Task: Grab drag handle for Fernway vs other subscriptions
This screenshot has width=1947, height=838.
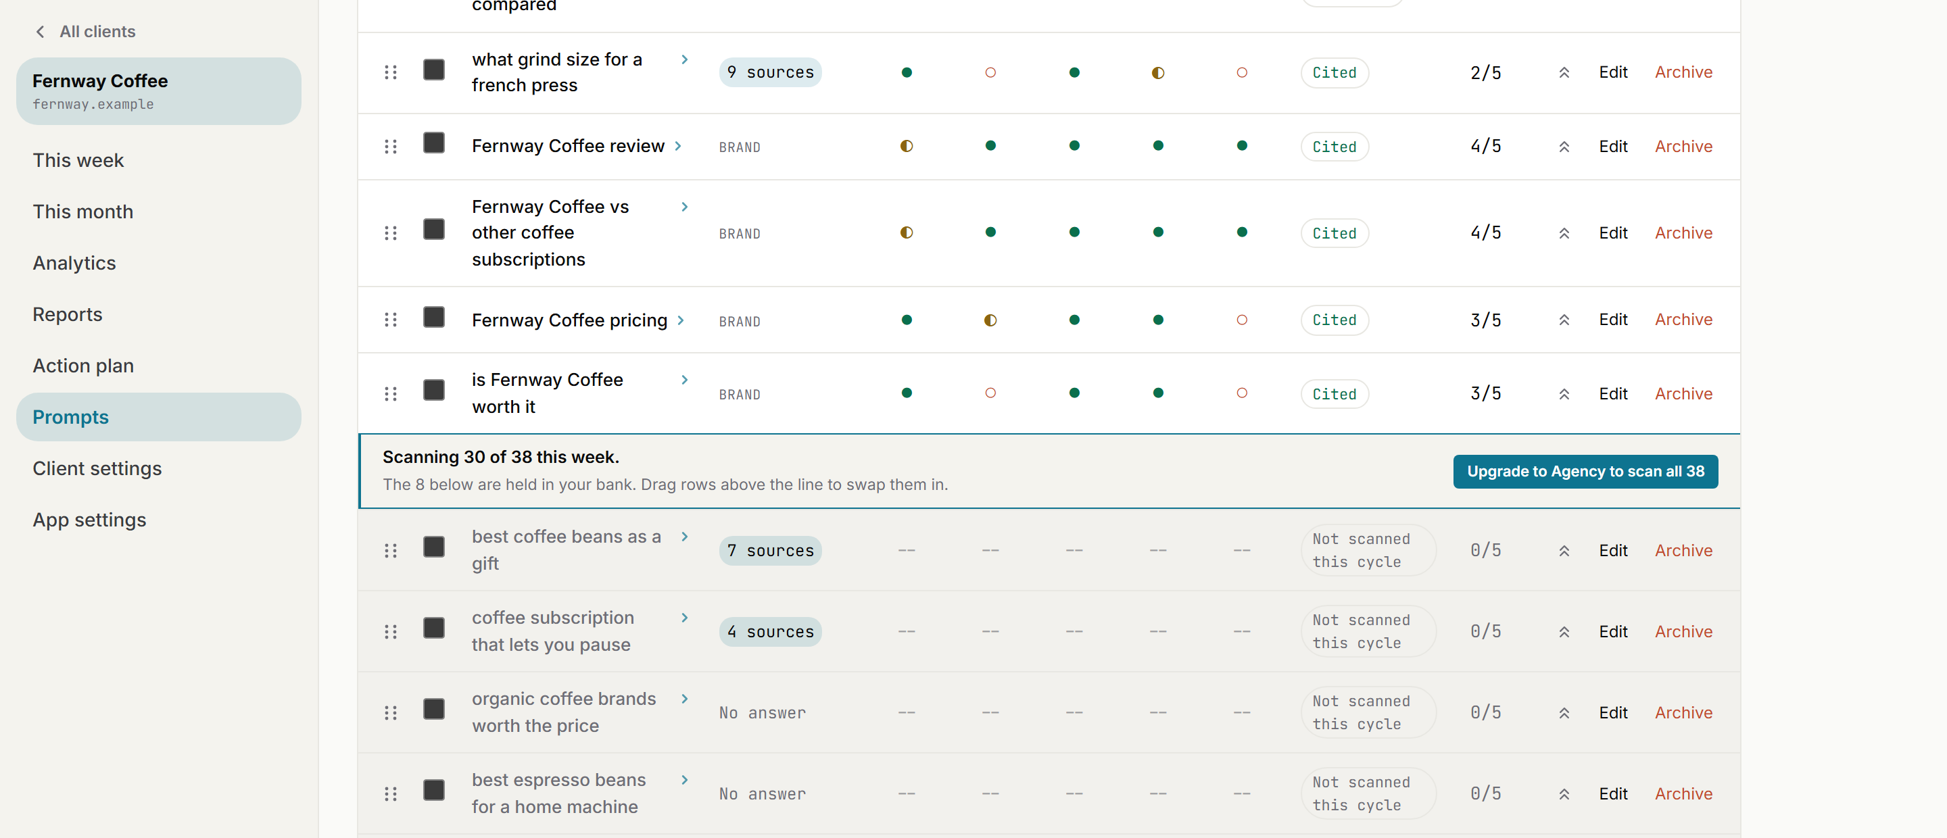Action: [x=391, y=232]
